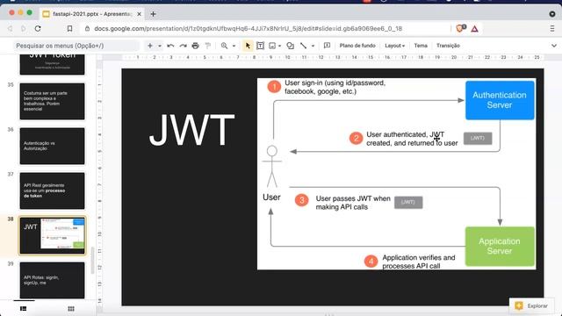Screen dimensions: 562x316
Task: Bookmark this page
Action: coord(70,28)
